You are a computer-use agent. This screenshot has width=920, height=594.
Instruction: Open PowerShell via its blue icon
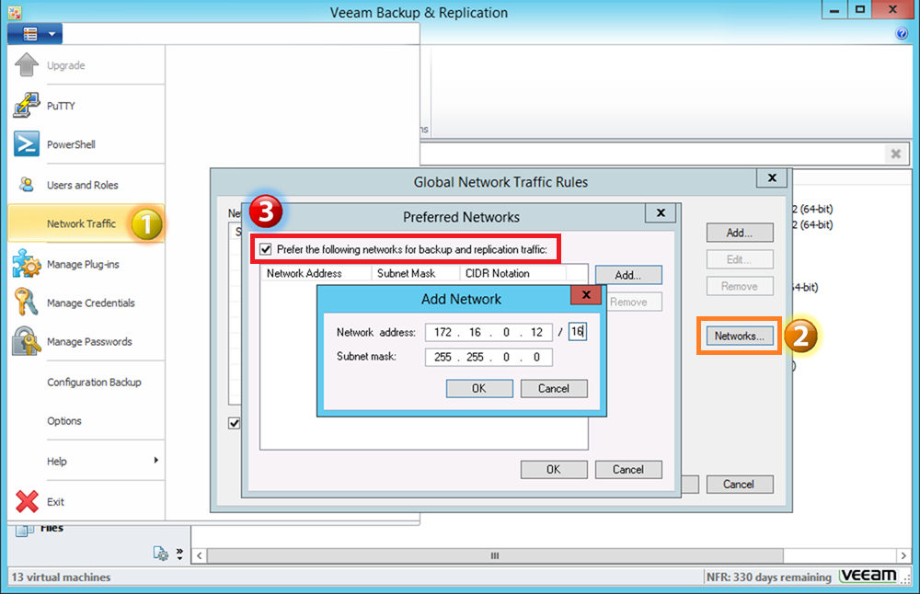pyautogui.click(x=27, y=143)
